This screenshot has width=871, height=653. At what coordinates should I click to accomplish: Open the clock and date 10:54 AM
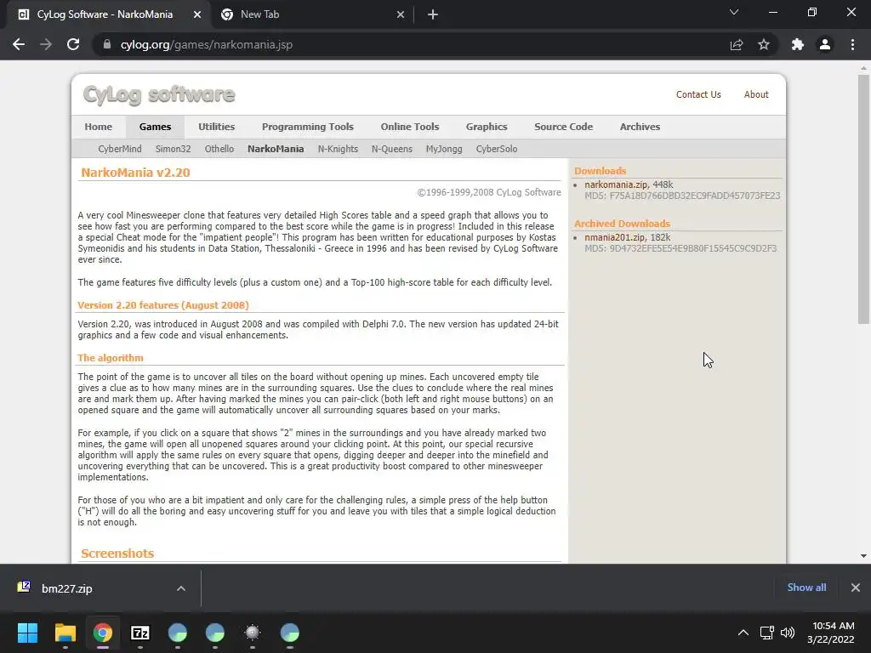pos(830,633)
